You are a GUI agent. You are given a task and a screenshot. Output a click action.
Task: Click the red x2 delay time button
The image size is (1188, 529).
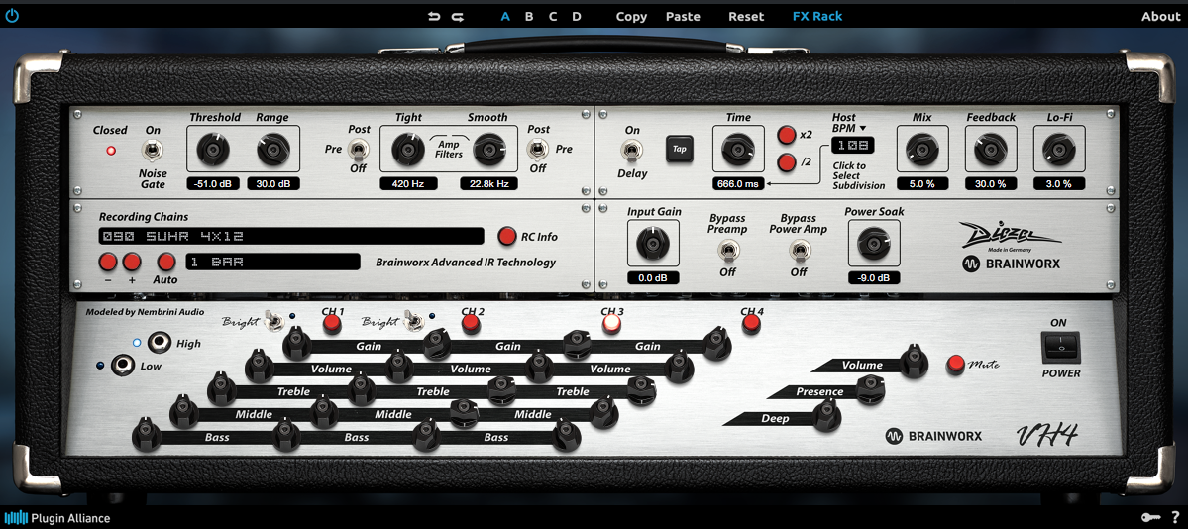coord(787,134)
